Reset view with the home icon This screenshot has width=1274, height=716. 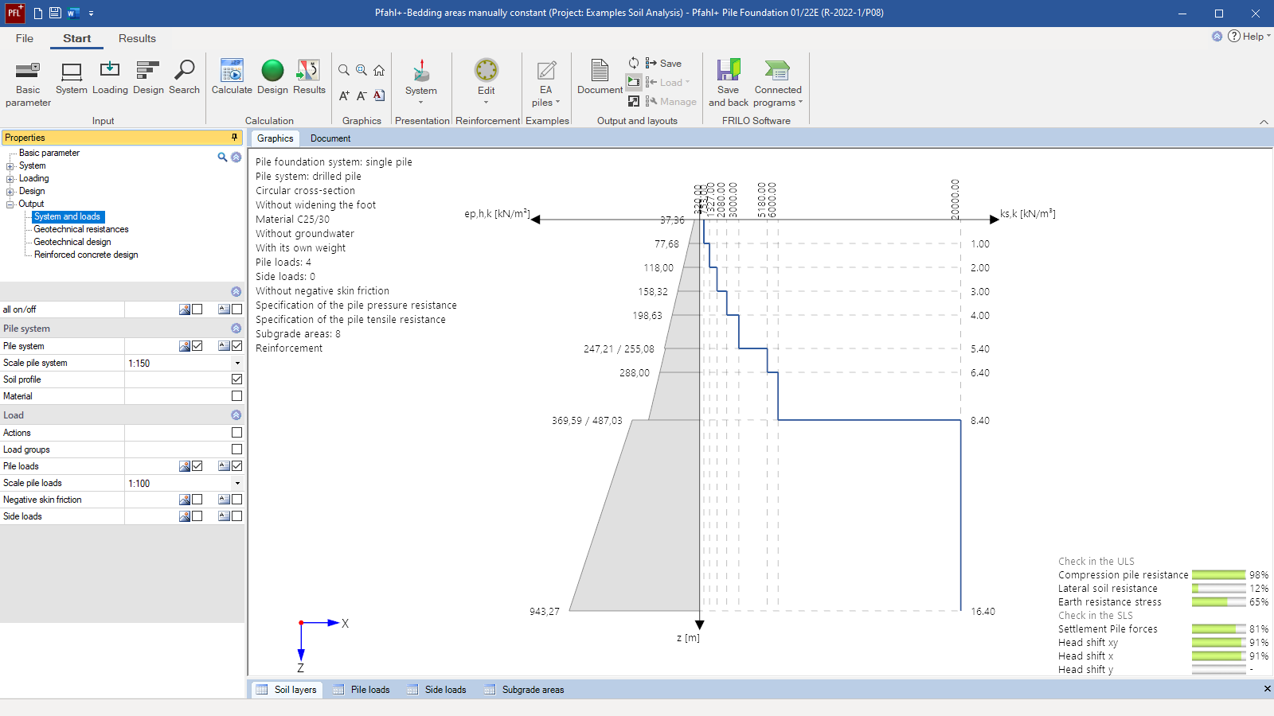(x=379, y=70)
